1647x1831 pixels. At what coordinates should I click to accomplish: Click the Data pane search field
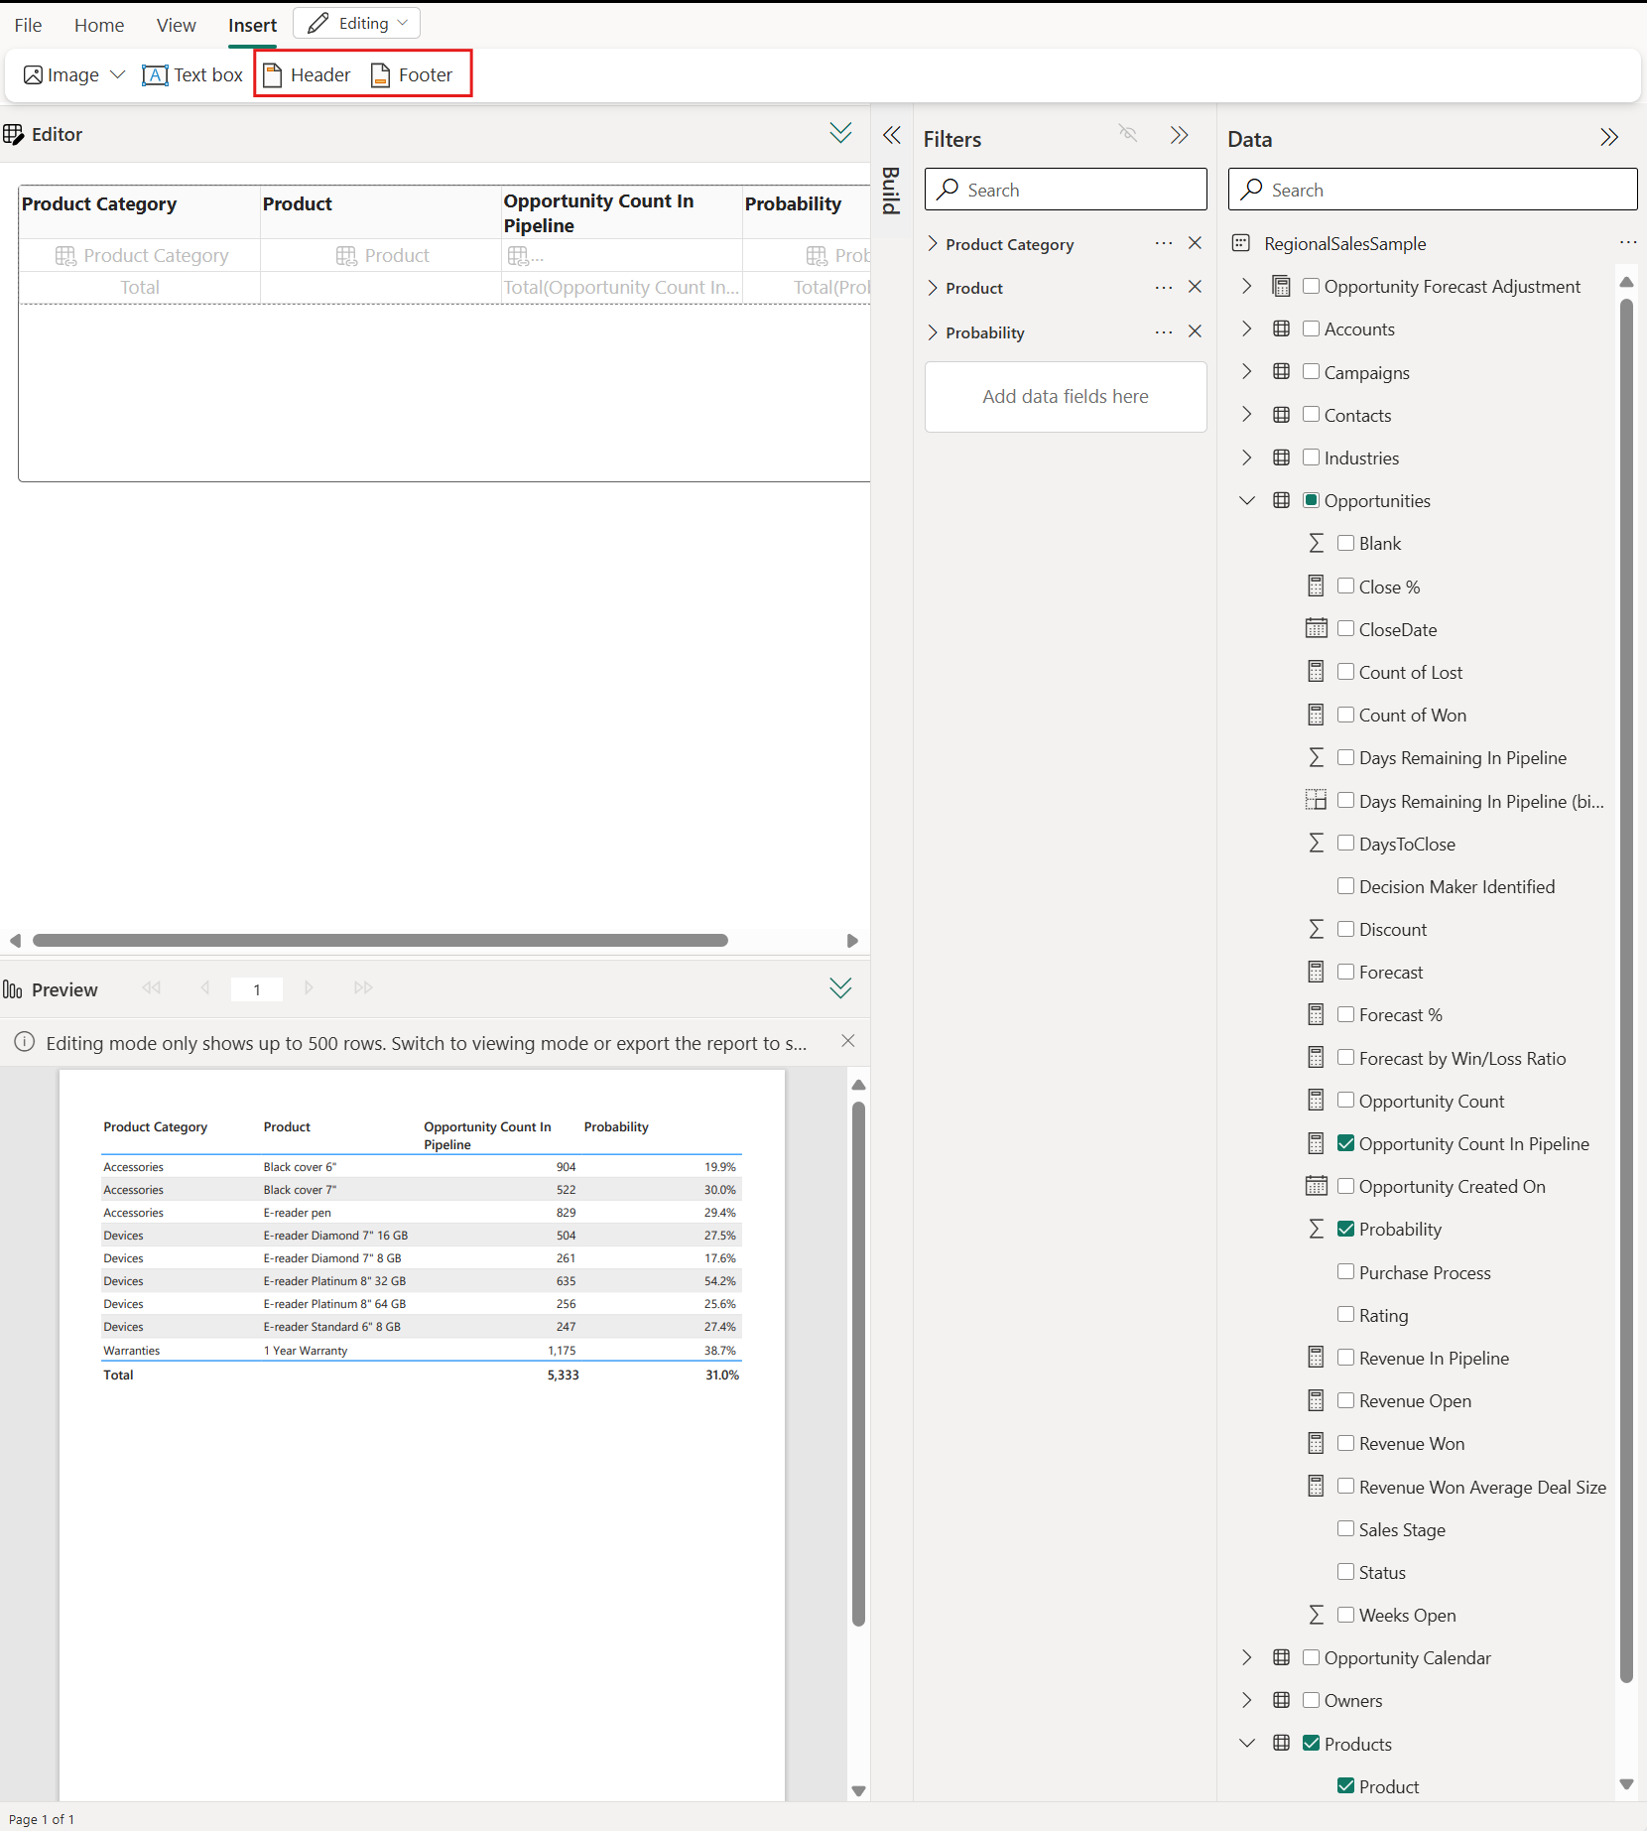click(1432, 190)
